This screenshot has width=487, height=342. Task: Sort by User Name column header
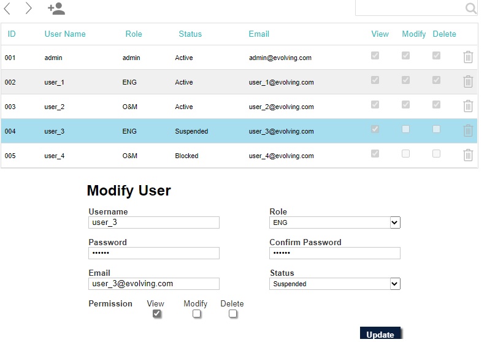point(65,34)
